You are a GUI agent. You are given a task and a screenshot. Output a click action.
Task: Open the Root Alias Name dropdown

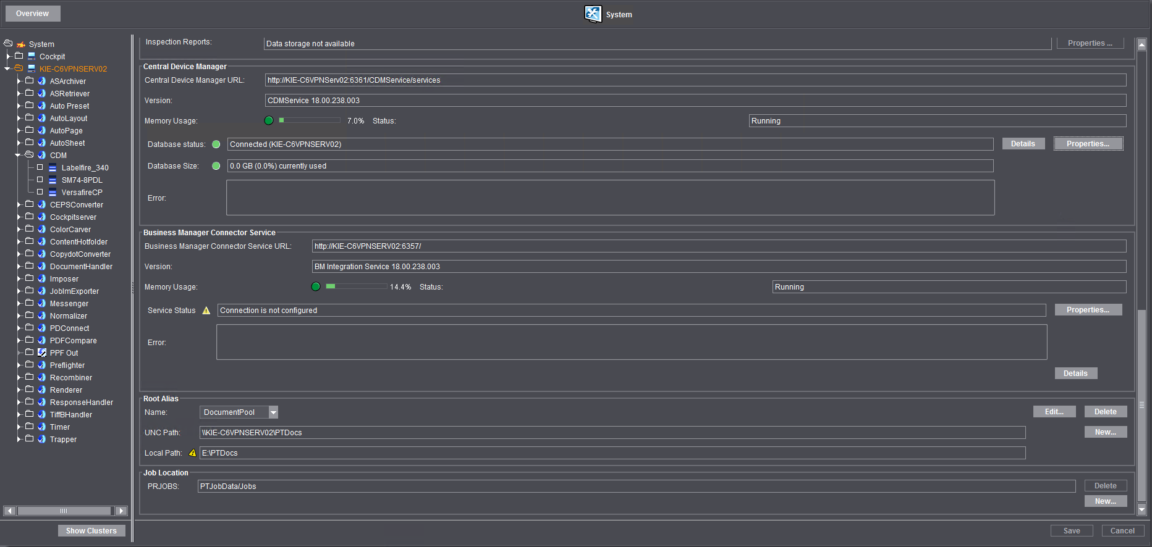[273, 412]
